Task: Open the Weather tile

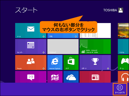Action: [x=63, y=36]
